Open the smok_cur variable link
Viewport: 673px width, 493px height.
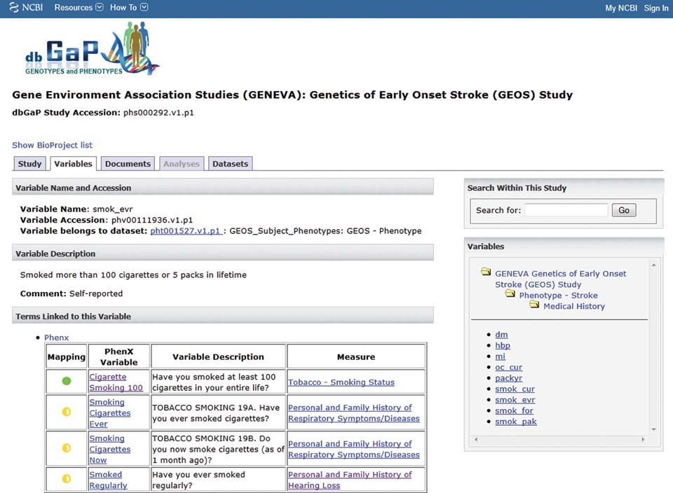(x=515, y=389)
